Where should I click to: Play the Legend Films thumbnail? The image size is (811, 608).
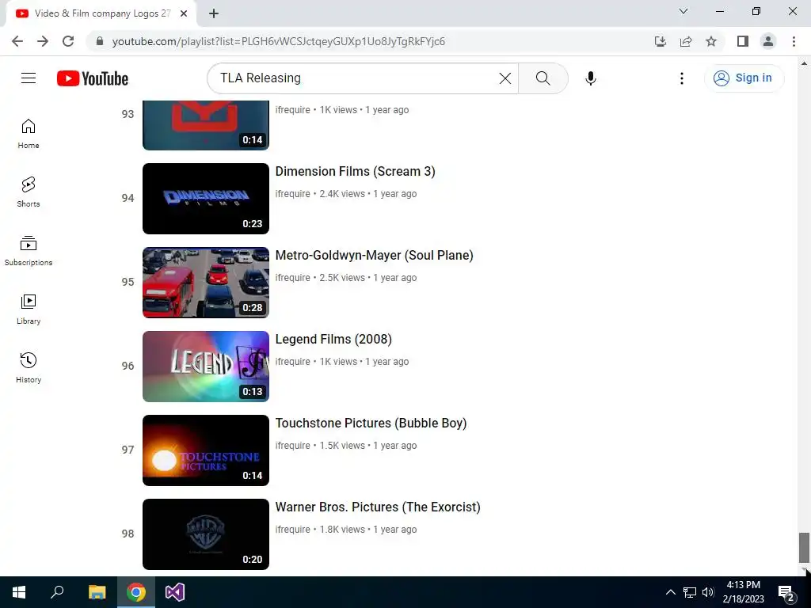[206, 367]
